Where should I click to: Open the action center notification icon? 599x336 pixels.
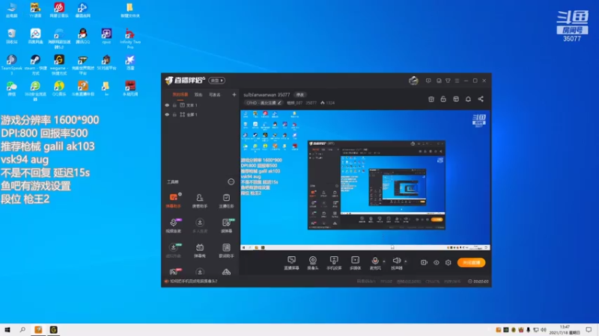click(x=589, y=329)
